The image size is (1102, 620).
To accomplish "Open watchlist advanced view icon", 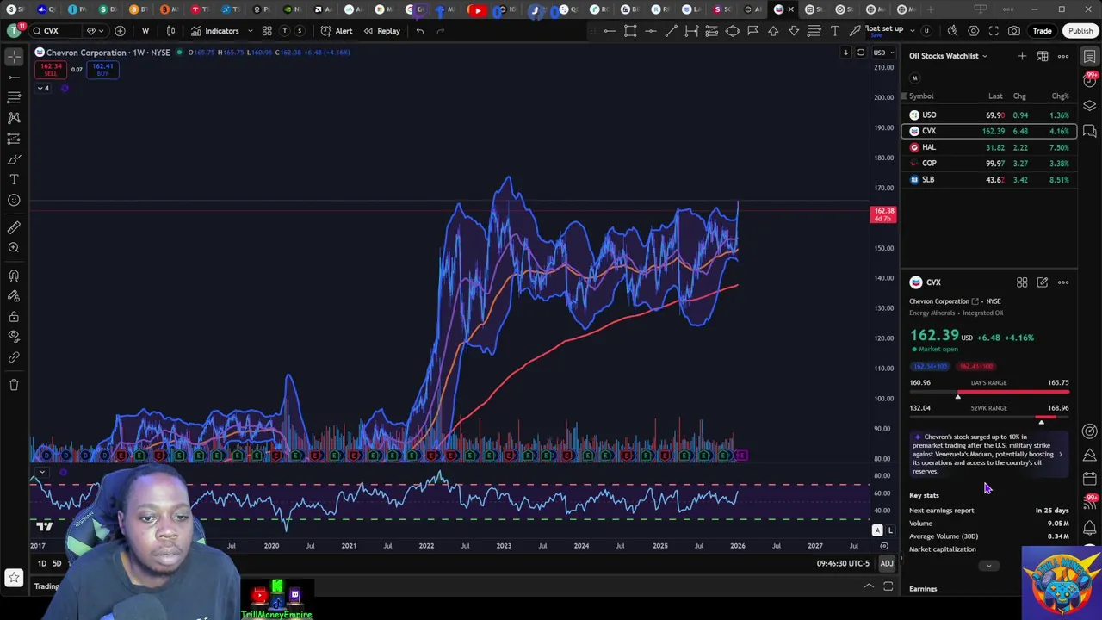I will [x=1043, y=56].
